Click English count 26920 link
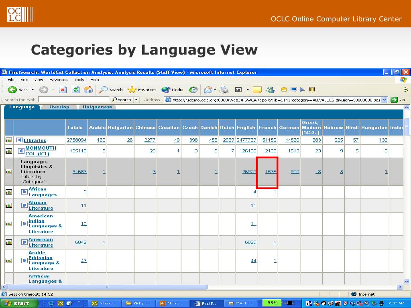This screenshot has width=411, height=308. pyautogui.click(x=249, y=172)
